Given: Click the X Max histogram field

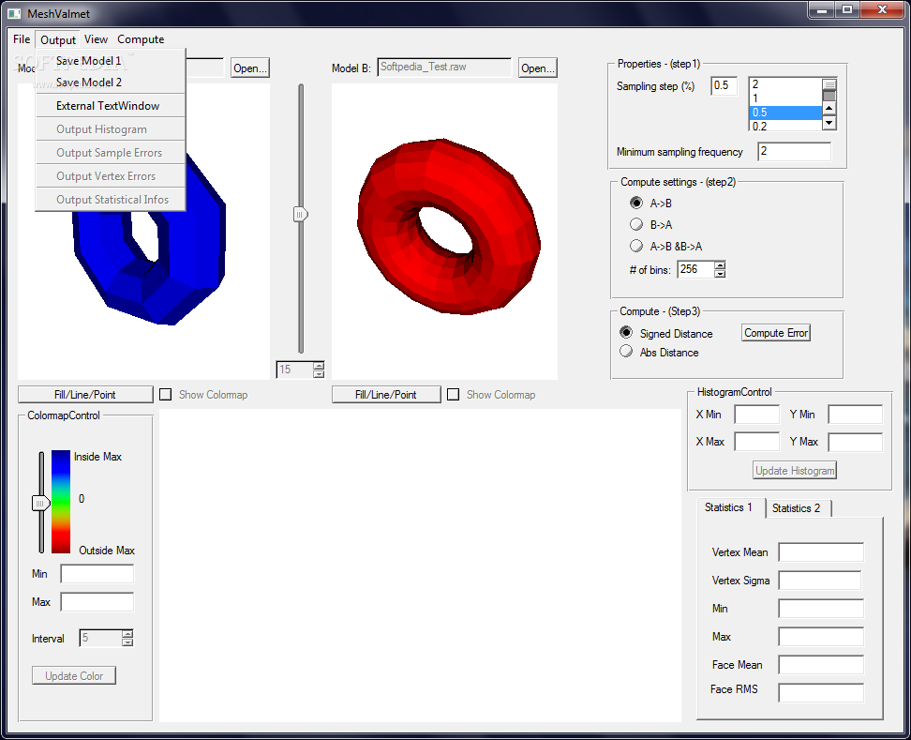Looking at the screenshot, I should tap(757, 442).
